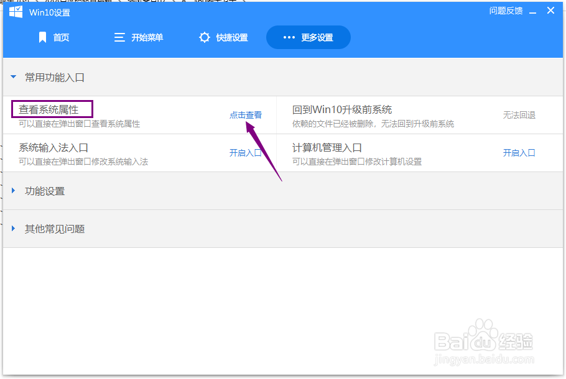Click 点击查看 for system properties
566x379 pixels.
(x=246, y=115)
